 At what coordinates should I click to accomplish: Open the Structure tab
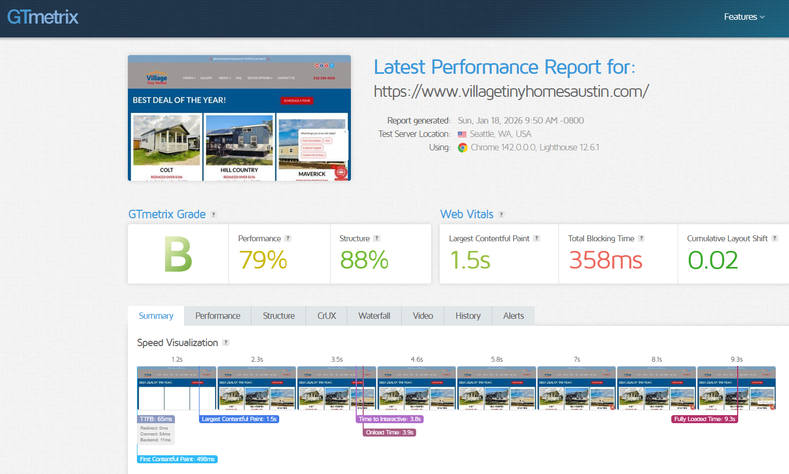279,316
